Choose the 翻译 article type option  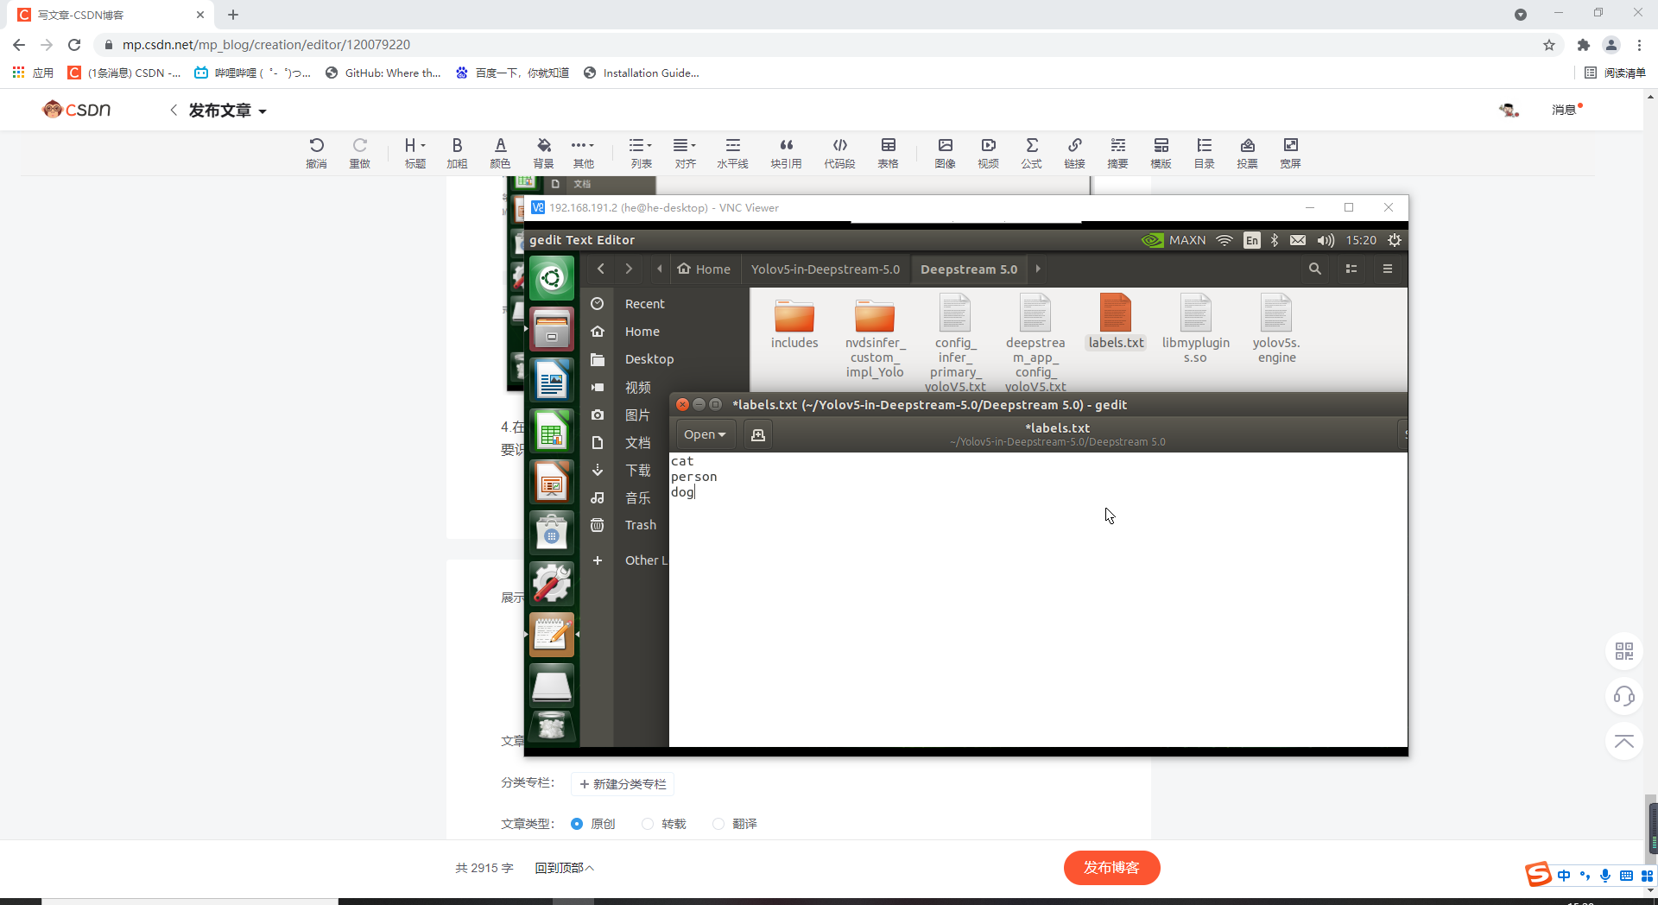tap(718, 824)
